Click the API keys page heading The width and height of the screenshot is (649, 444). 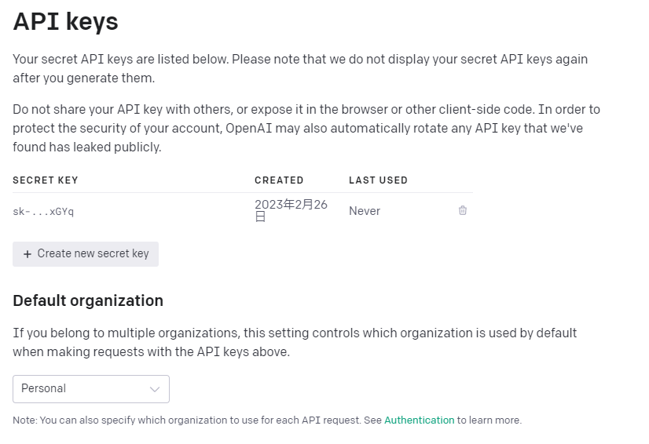(65, 22)
